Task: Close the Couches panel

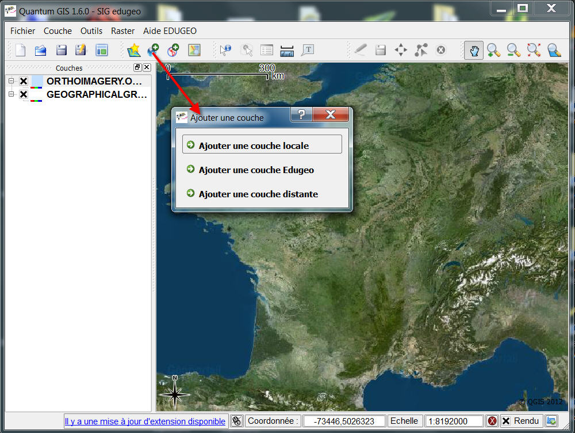Action: click(147, 67)
